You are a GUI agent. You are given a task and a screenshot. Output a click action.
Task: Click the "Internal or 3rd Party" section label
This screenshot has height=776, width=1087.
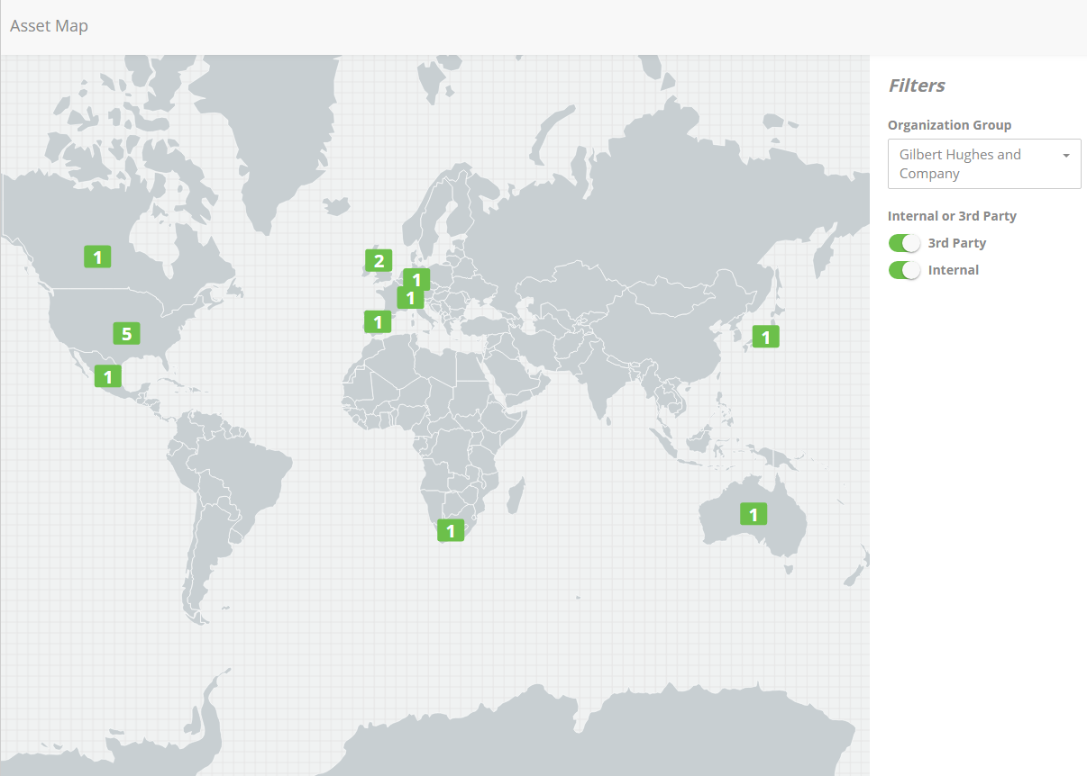tap(952, 216)
